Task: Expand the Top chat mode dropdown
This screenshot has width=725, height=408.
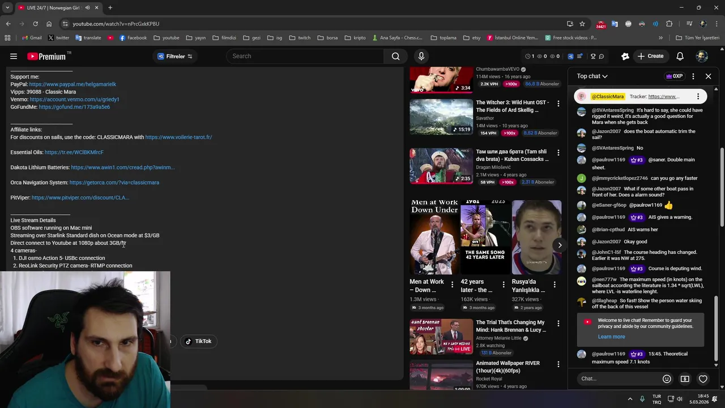Action: [x=592, y=76]
